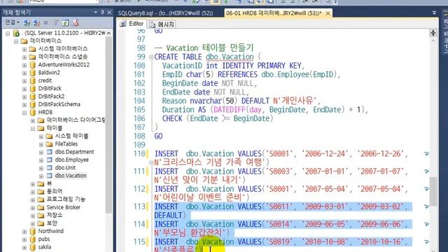
Task: Click the FileTables folder icon
Action: coord(49,144)
